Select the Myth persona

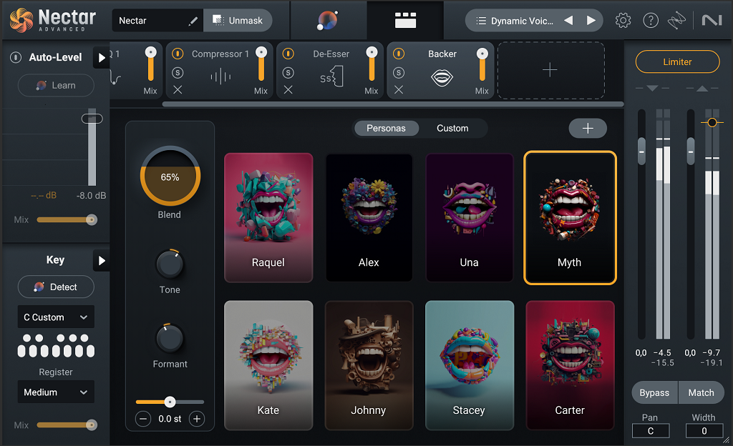pyautogui.click(x=570, y=218)
